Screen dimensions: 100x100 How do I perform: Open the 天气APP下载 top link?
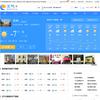click(x=65, y=2)
